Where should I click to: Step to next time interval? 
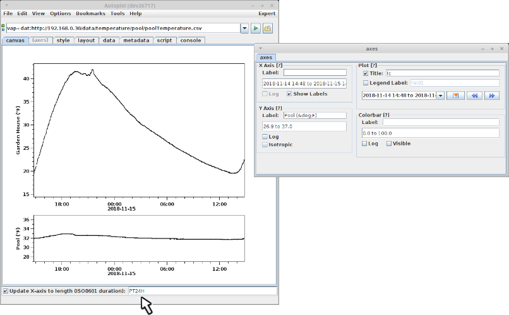pyautogui.click(x=492, y=96)
